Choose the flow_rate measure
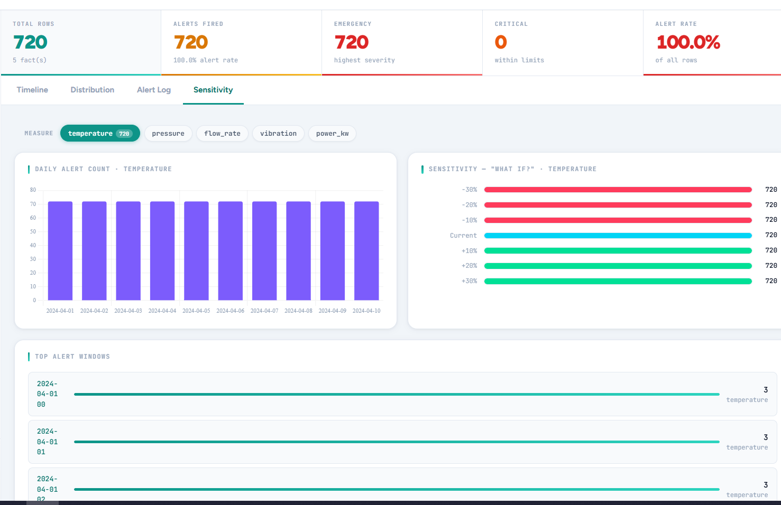 coord(222,133)
